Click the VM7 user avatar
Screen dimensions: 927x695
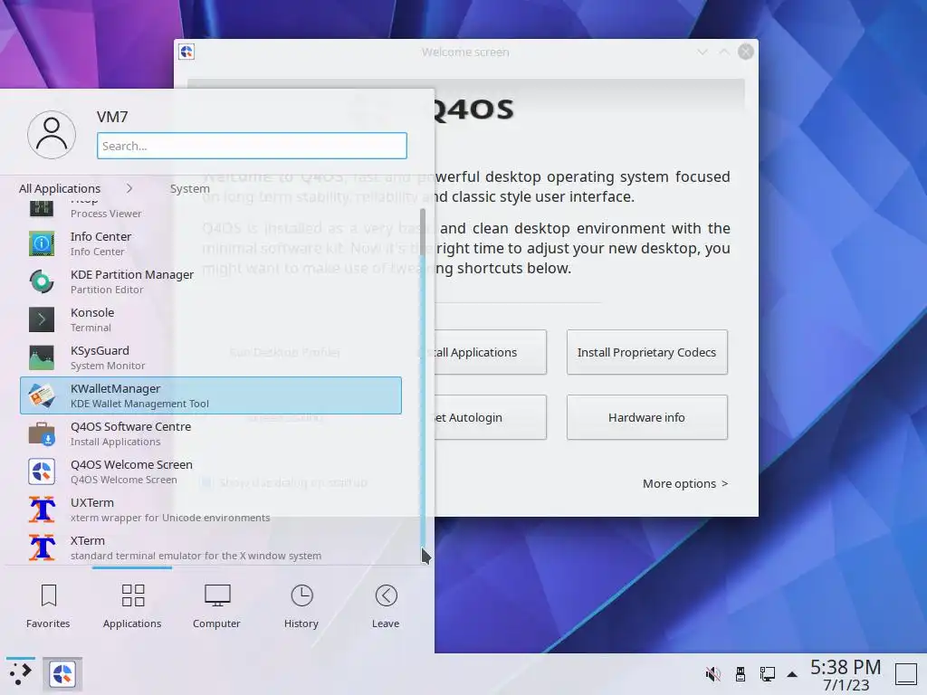(52, 135)
